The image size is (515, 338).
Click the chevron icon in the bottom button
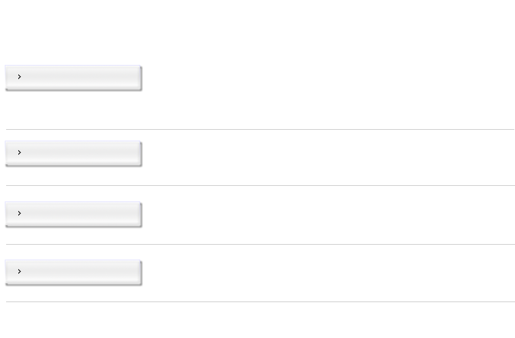coord(20,271)
